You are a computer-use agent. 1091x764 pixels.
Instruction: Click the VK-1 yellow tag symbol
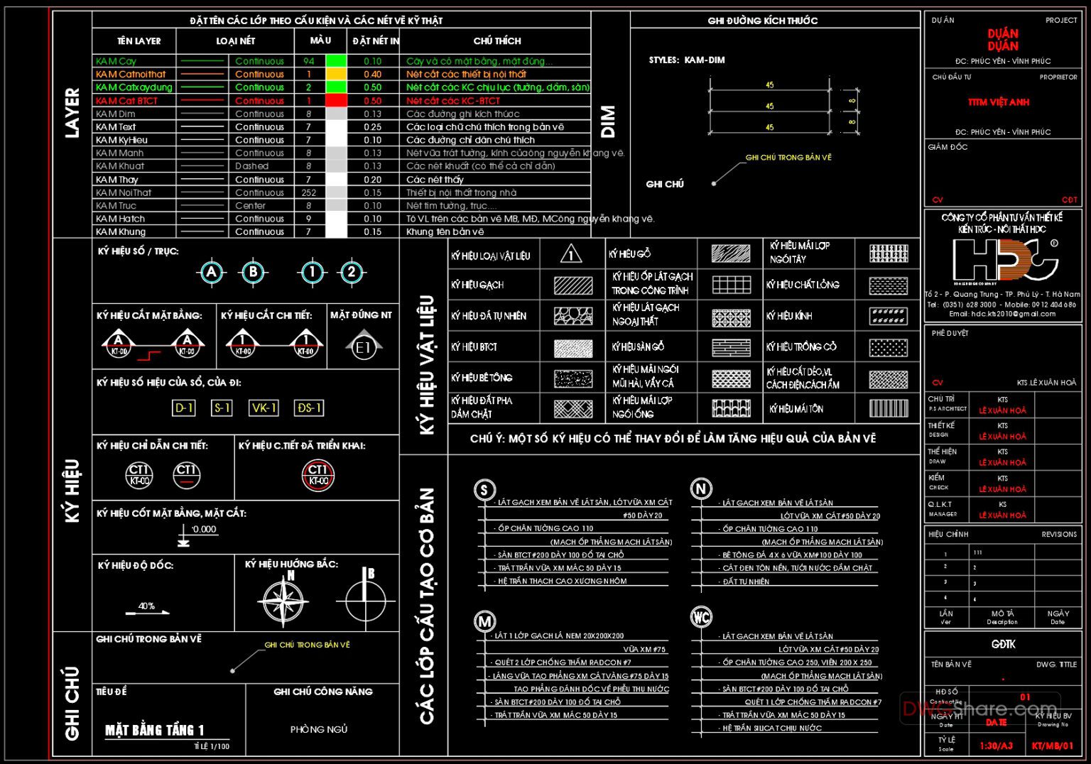tap(263, 408)
